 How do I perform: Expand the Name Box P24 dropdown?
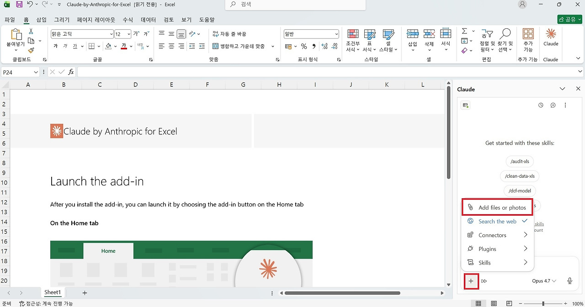(x=36, y=72)
